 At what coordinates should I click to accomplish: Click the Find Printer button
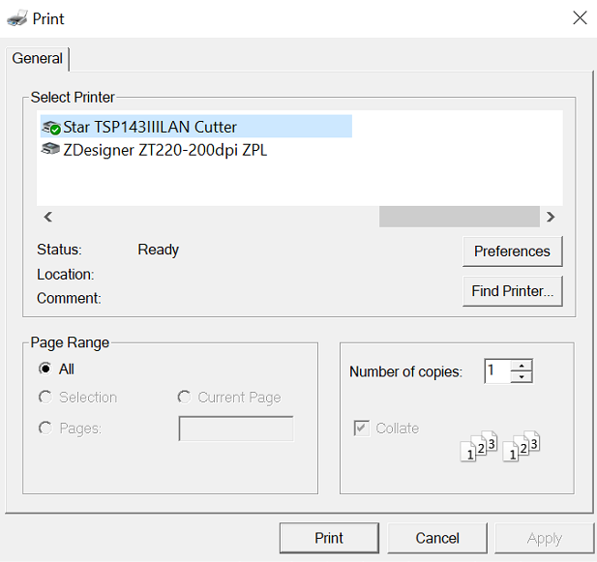(x=512, y=291)
